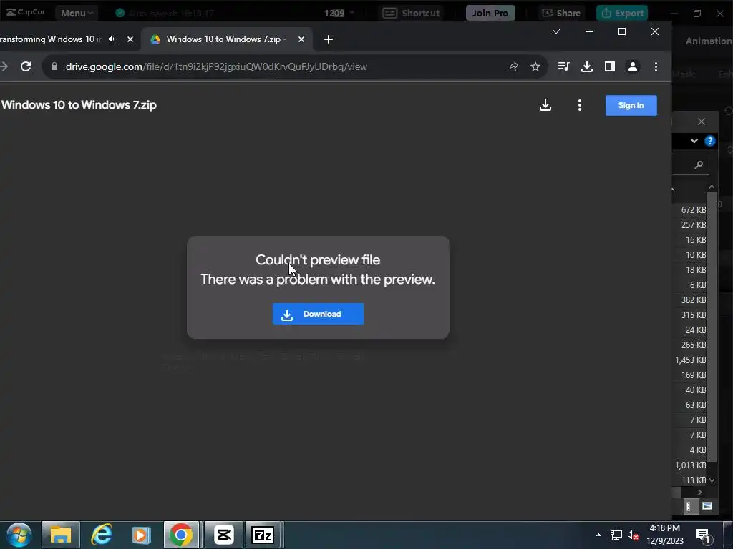
Task: Bookmark this tab with the star icon
Action: (x=535, y=66)
